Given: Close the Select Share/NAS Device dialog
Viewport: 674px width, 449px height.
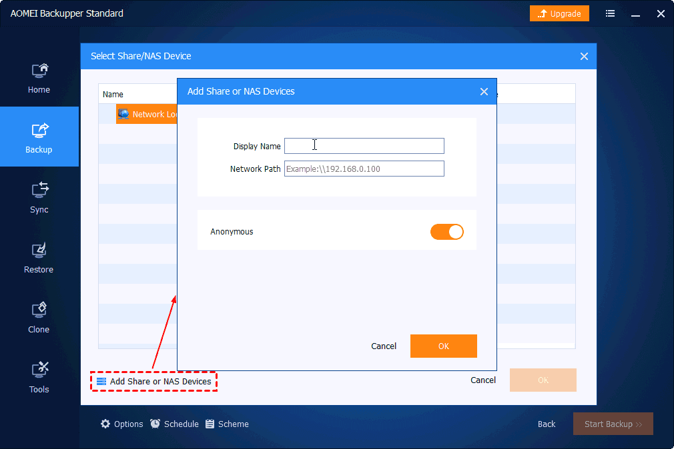Looking at the screenshot, I should click(x=584, y=56).
